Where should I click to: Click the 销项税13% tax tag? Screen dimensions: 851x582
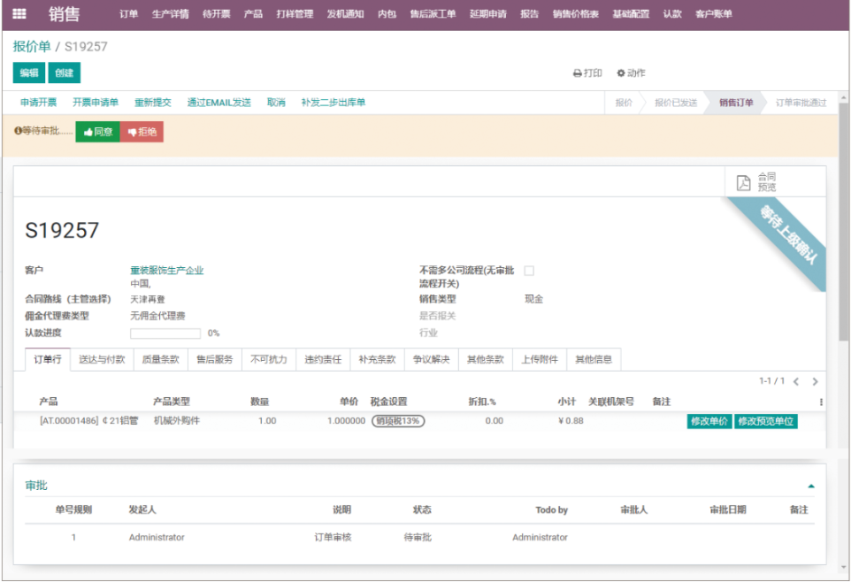coord(398,421)
